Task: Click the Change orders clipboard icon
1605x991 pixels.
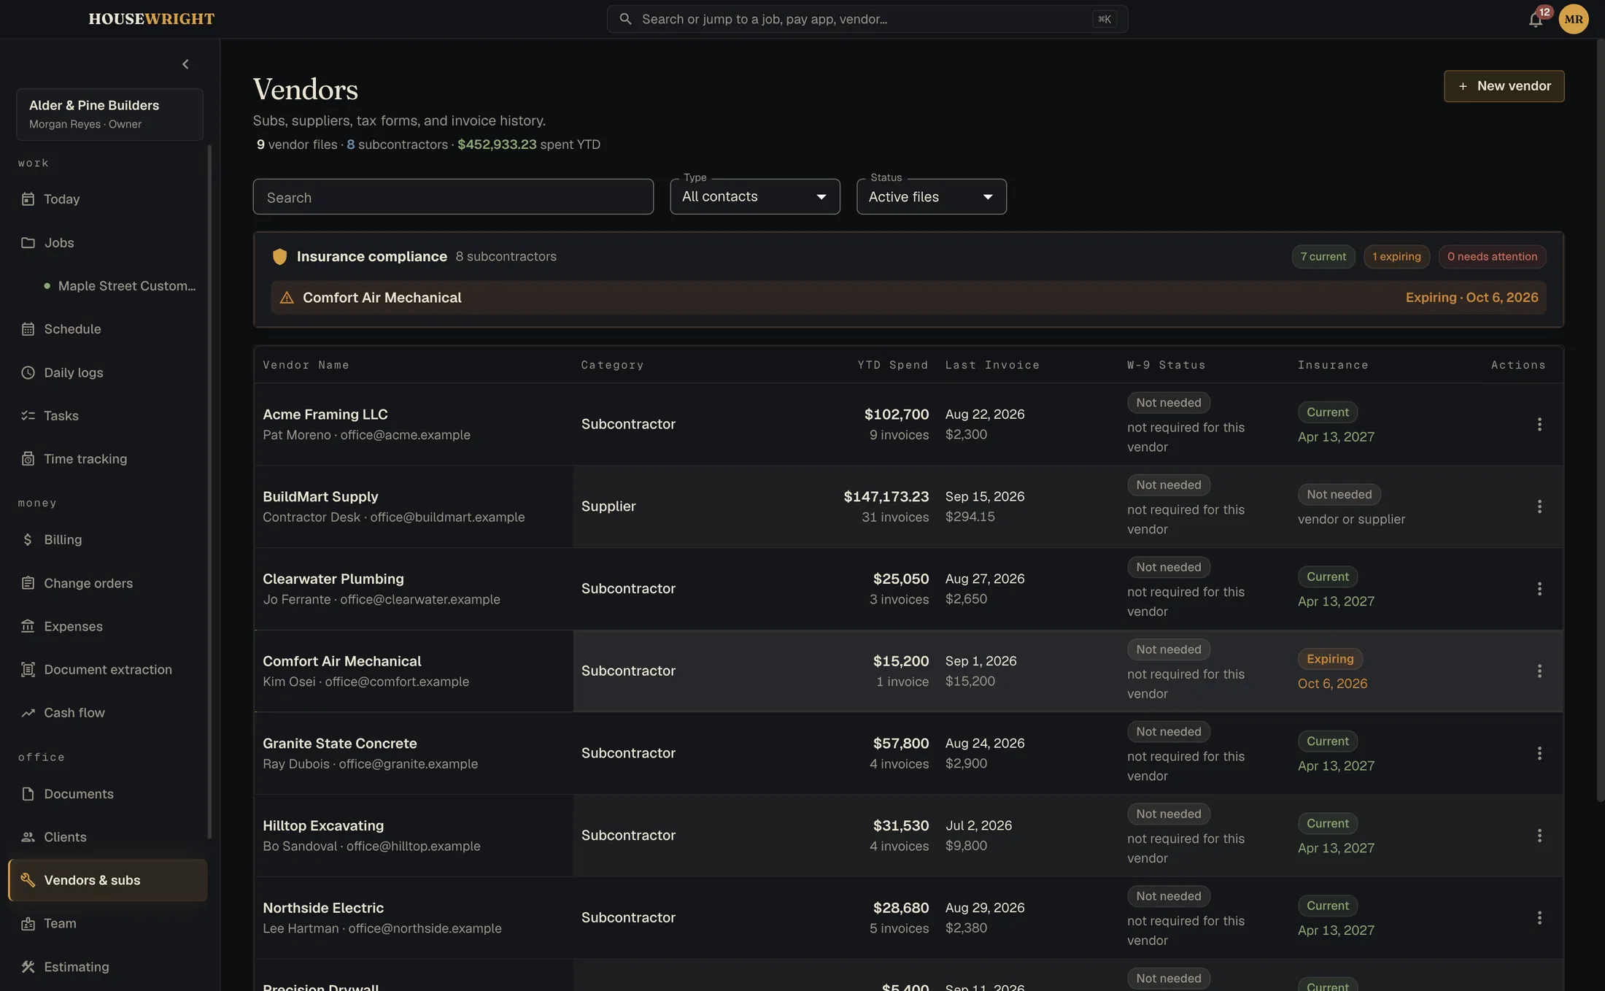Action: click(28, 583)
